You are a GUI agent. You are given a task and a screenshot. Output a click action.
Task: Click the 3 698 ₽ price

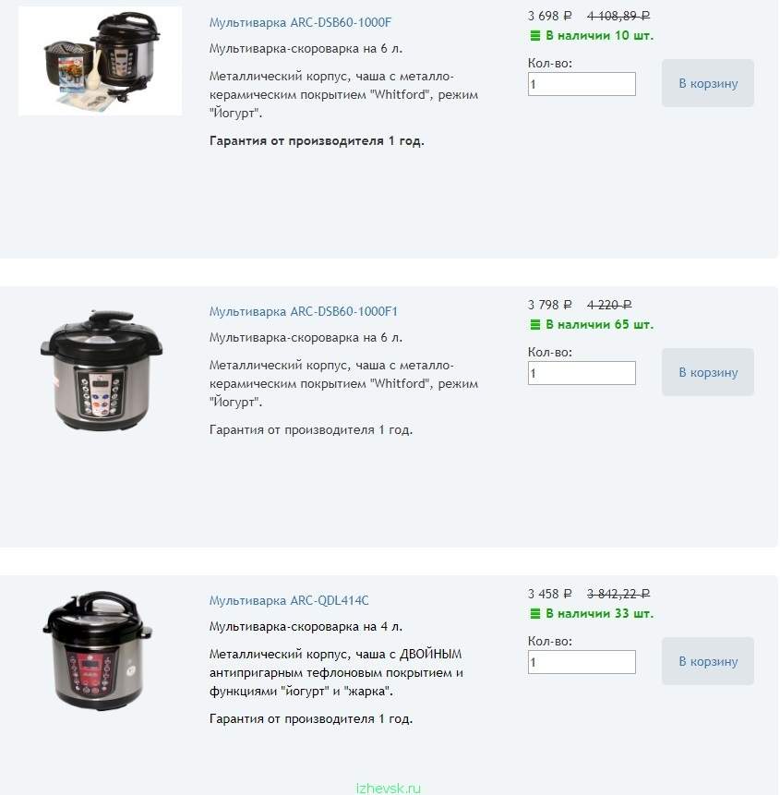point(549,17)
